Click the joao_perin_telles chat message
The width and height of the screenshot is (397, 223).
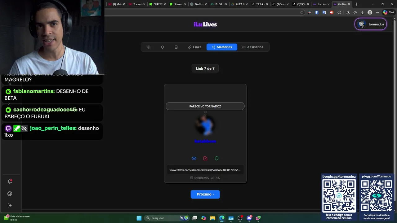point(52,131)
